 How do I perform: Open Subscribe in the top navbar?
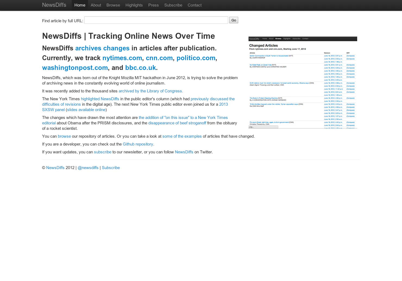(x=173, y=5)
